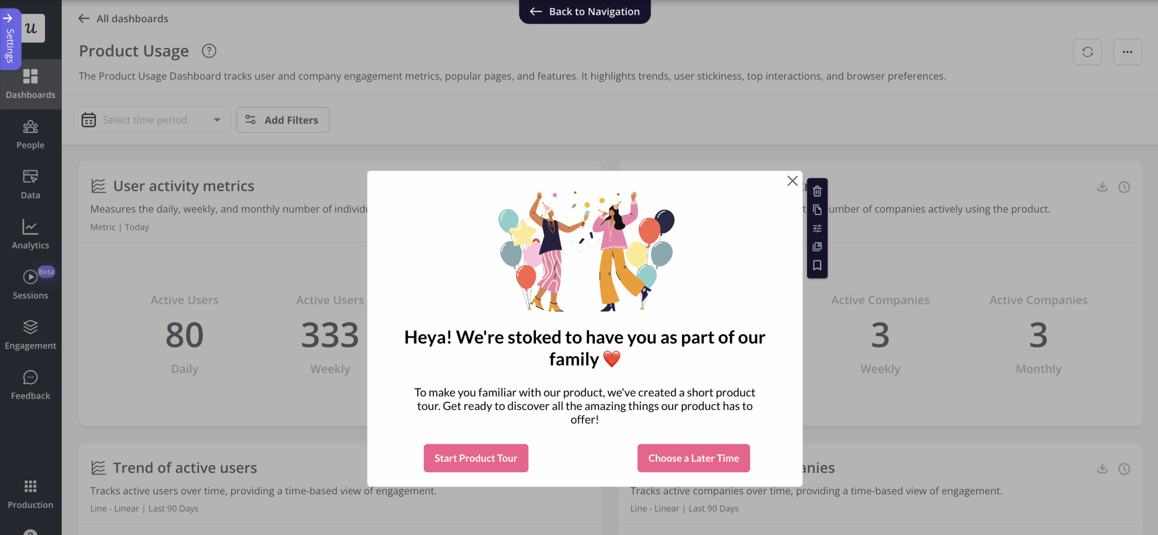Start the product tour
This screenshot has width=1158, height=535.
475,458
